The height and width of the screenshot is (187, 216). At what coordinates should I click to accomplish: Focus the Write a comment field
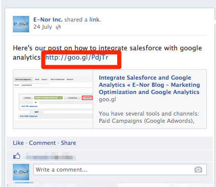point(120,170)
